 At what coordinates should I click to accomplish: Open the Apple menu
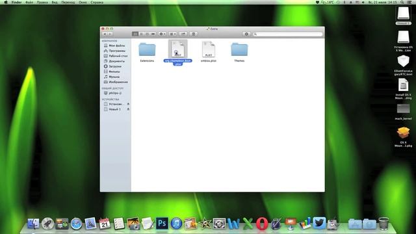pyautogui.click(x=6, y=2)
